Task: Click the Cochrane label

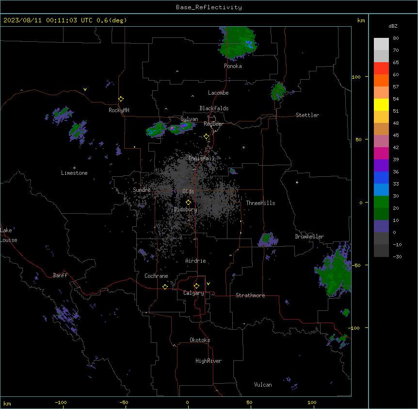Action: (x=156, y=276)
